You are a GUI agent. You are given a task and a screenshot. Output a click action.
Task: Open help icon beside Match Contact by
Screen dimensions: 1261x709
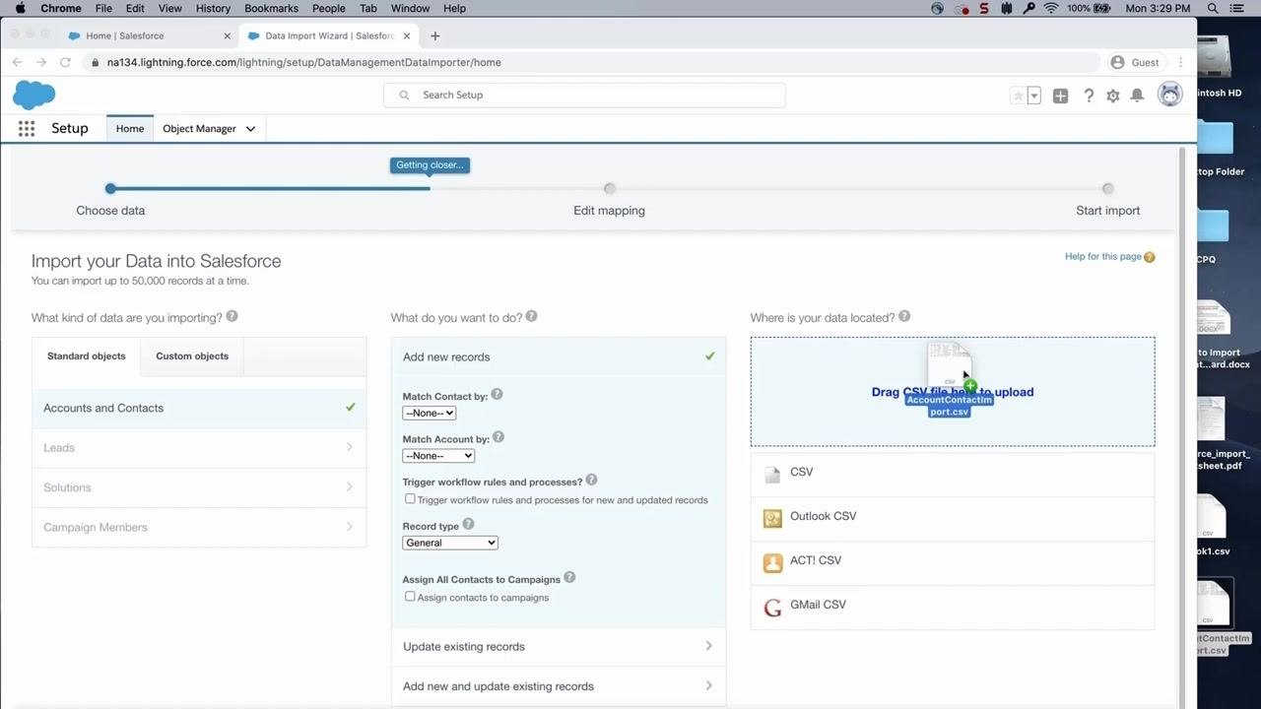point(497,395)
